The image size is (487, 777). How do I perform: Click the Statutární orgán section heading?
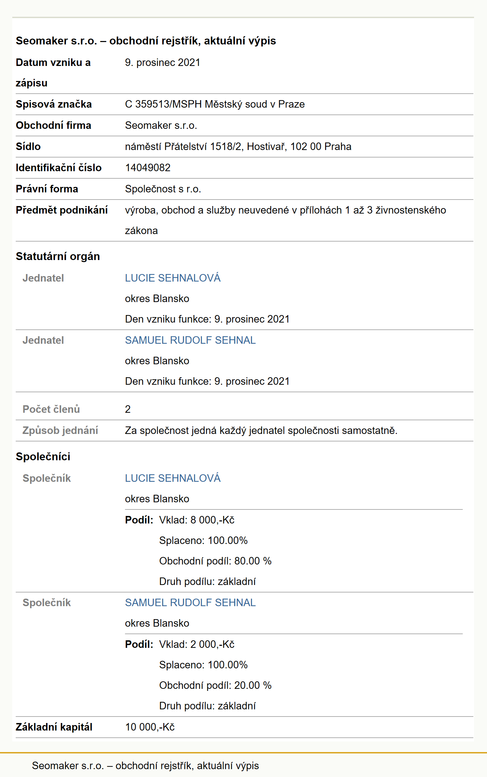tap(58, 256)
